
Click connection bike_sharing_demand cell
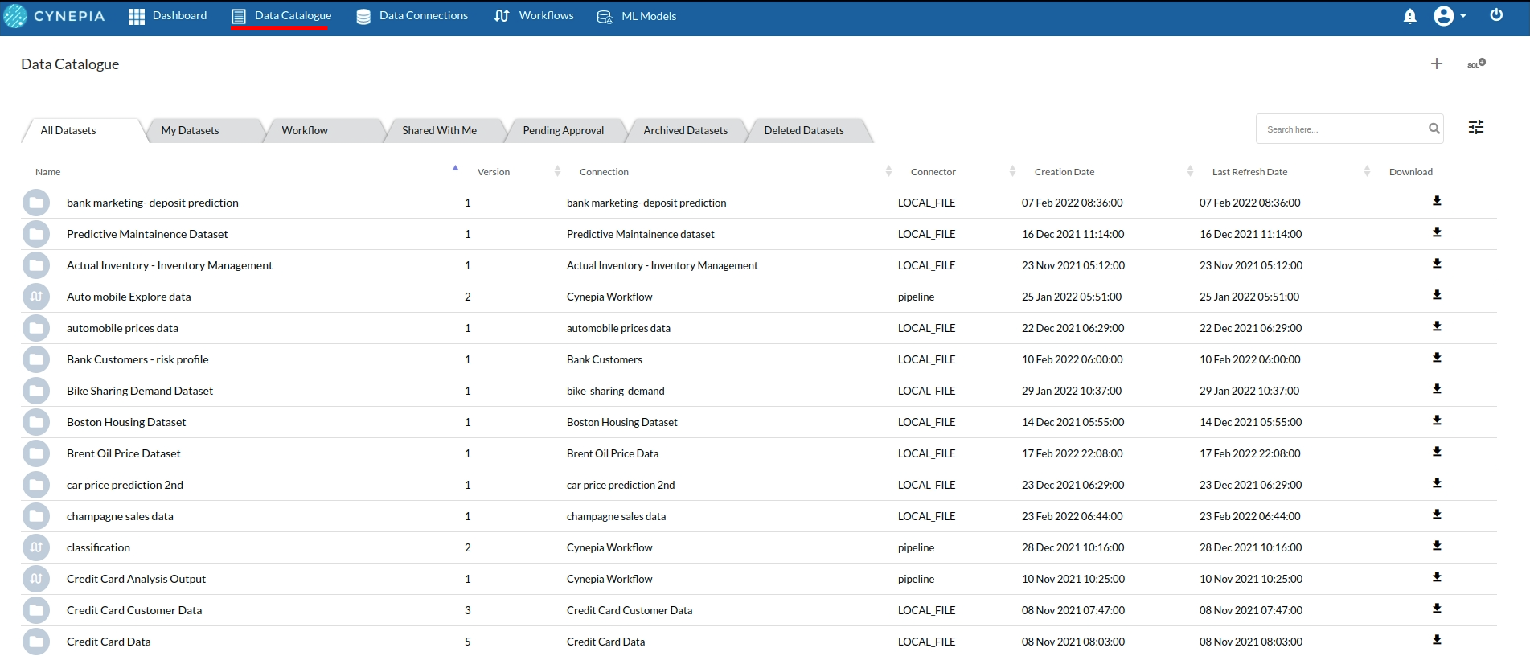coord(616,391)
